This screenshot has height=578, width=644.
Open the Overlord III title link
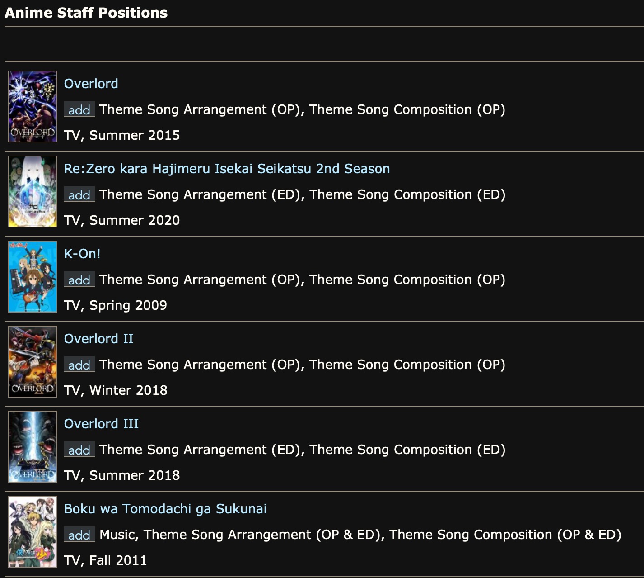101,424
